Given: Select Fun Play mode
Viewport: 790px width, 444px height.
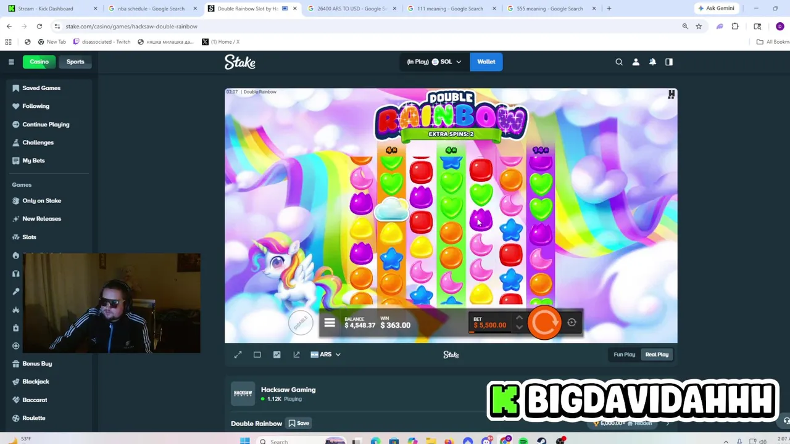Looking at the screenshot, I should coord(624,355).
